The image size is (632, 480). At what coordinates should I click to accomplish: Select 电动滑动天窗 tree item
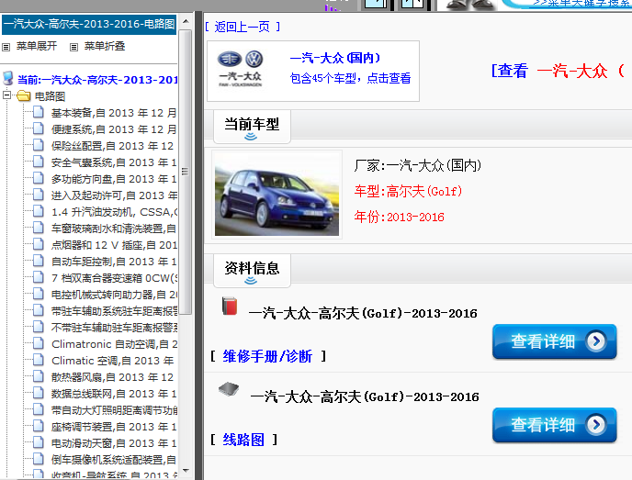[114, 443]
